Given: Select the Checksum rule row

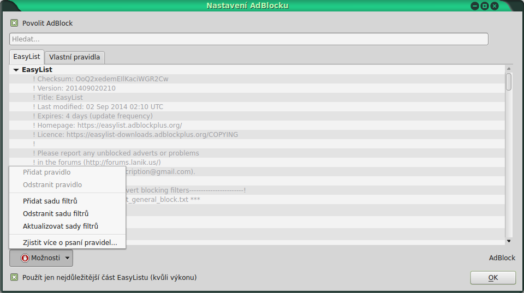Looking at the screenshot, I should pos(257,79).
